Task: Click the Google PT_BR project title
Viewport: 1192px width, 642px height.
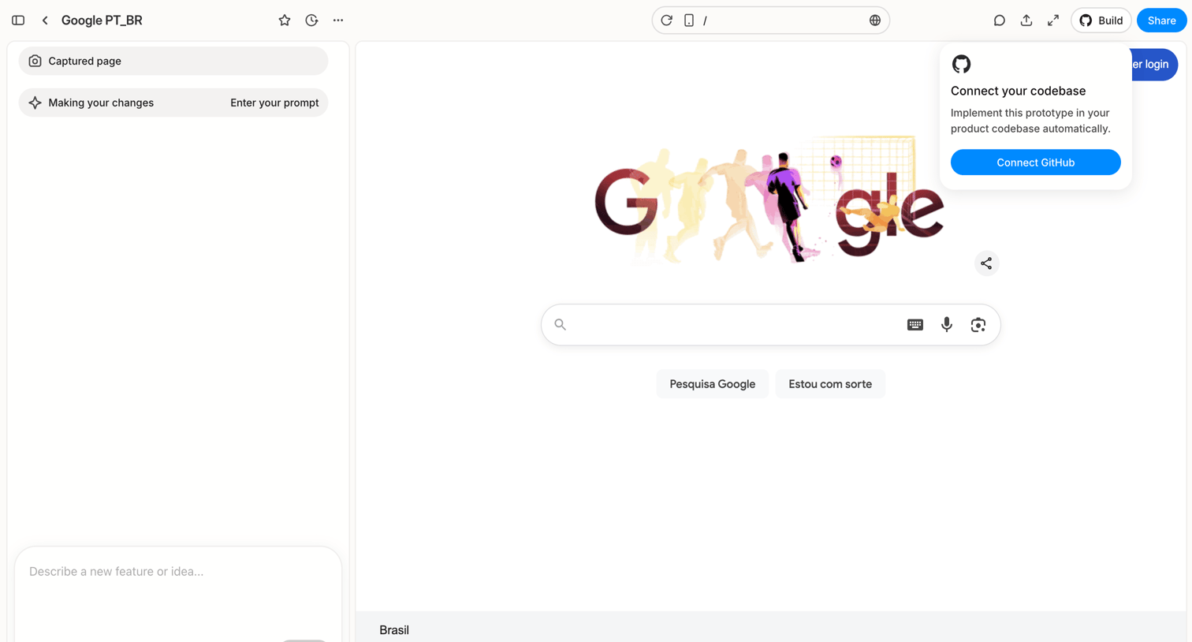Action: tap(102, 21)
